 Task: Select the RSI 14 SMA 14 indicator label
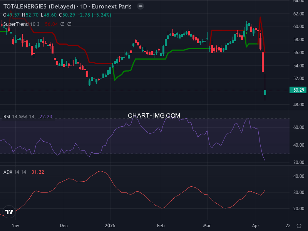[19, 117]
